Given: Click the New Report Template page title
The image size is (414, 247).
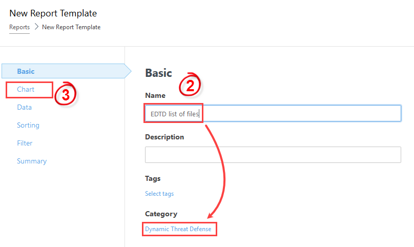Looking at the screenshot, I should (x=53, y=13).
